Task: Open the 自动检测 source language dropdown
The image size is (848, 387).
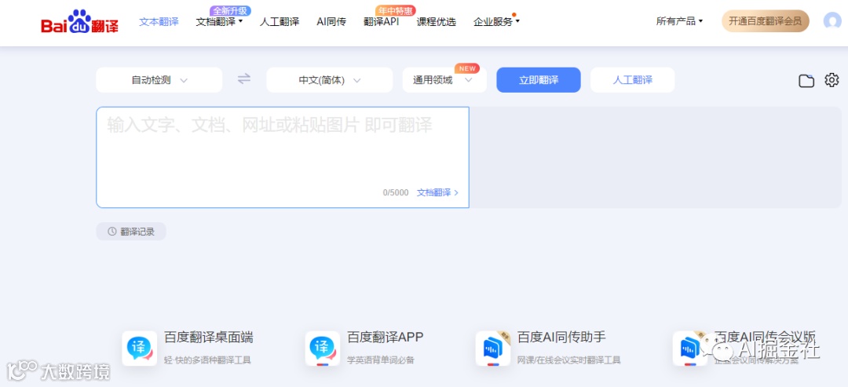Action: click(x=159, y=80)
